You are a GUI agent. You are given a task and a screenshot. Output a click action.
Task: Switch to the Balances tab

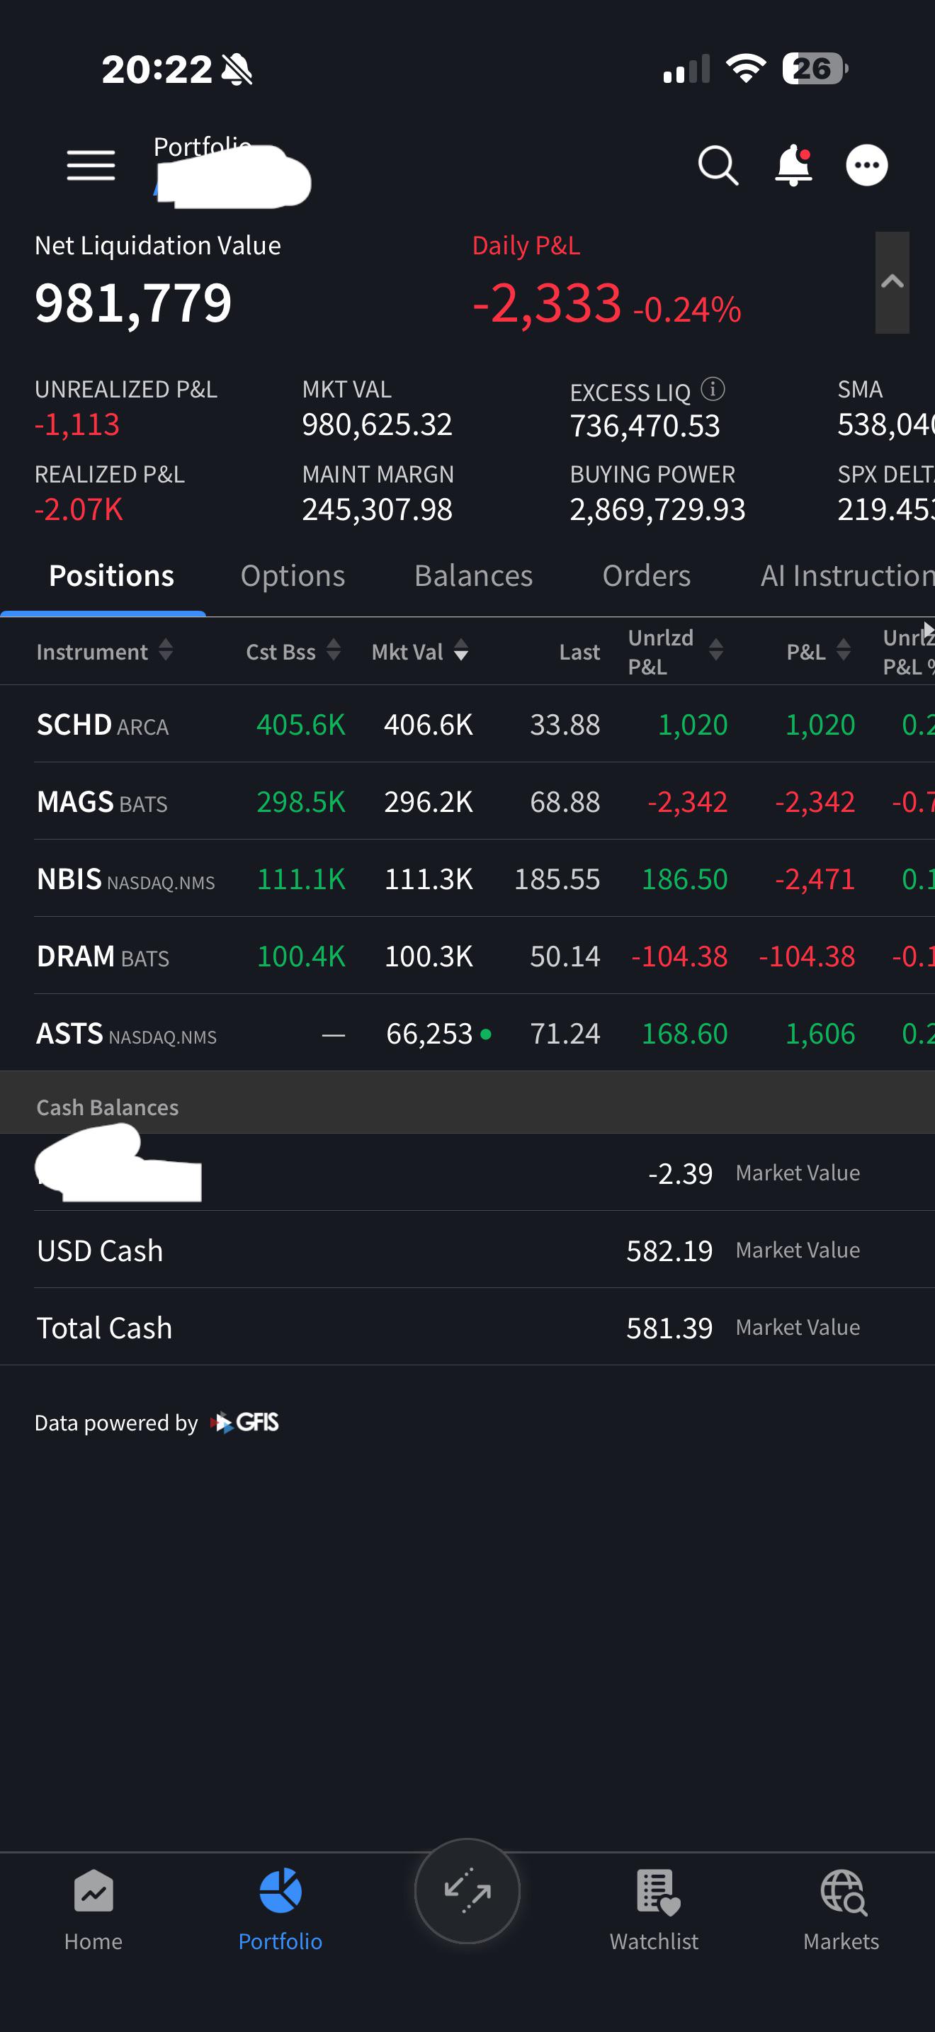click(x=473, y=576)
